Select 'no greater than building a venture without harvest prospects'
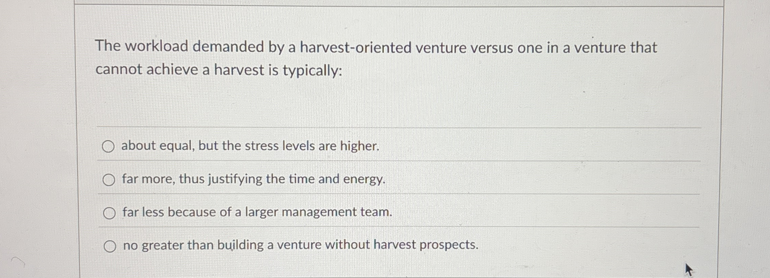 [x=299, y=245]
